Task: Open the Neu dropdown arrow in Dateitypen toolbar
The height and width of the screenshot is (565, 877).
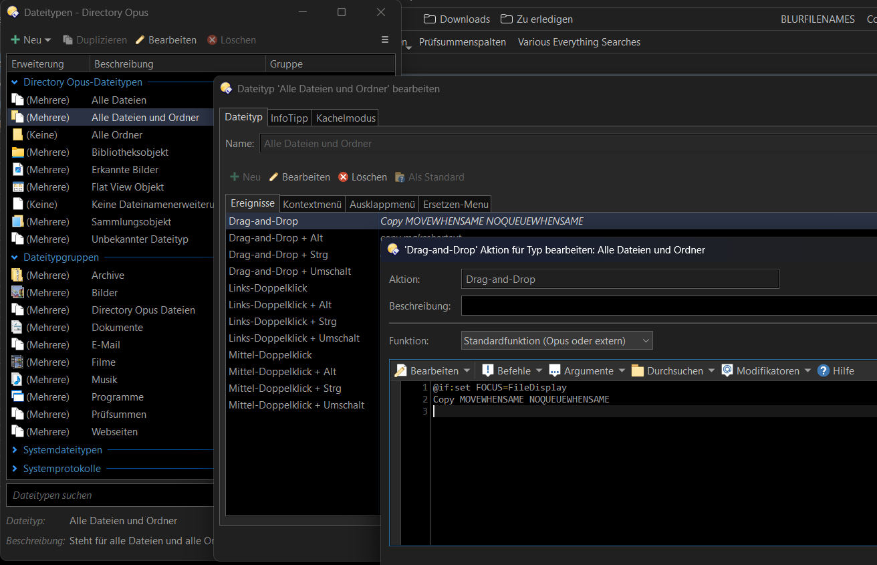Action: pyautogui.click(x=47, y=40)
